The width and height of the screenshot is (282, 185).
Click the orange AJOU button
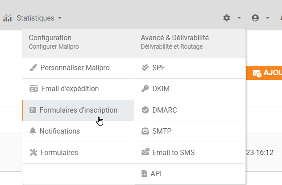tap(264, 73)
